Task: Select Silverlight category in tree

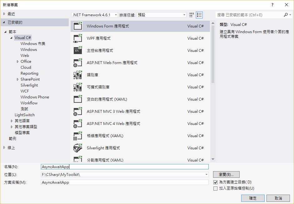Action: 29,85
